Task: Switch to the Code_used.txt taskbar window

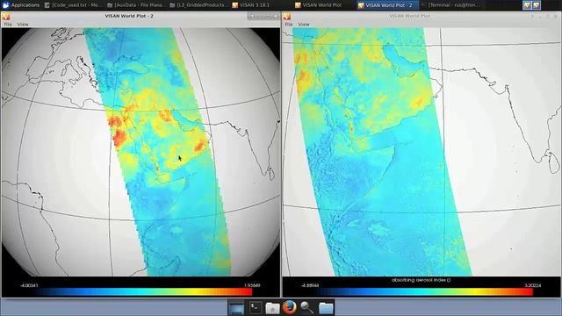Action: [73, 5]
